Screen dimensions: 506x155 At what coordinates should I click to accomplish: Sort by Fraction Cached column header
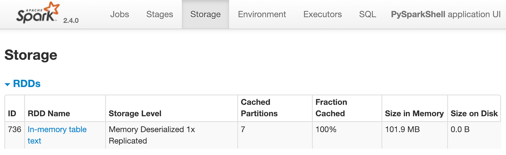coord(331,108)
